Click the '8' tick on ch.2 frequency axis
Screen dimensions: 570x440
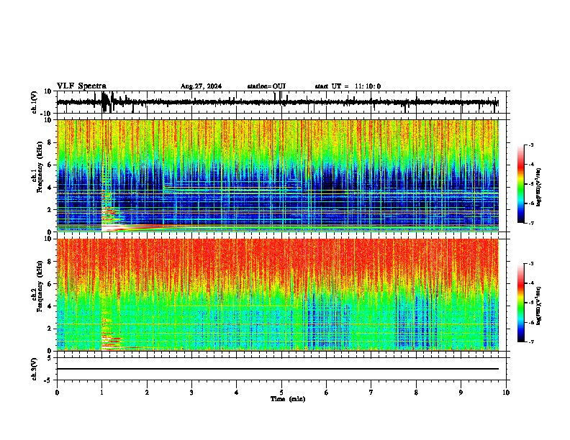click(x=50, y=262)
